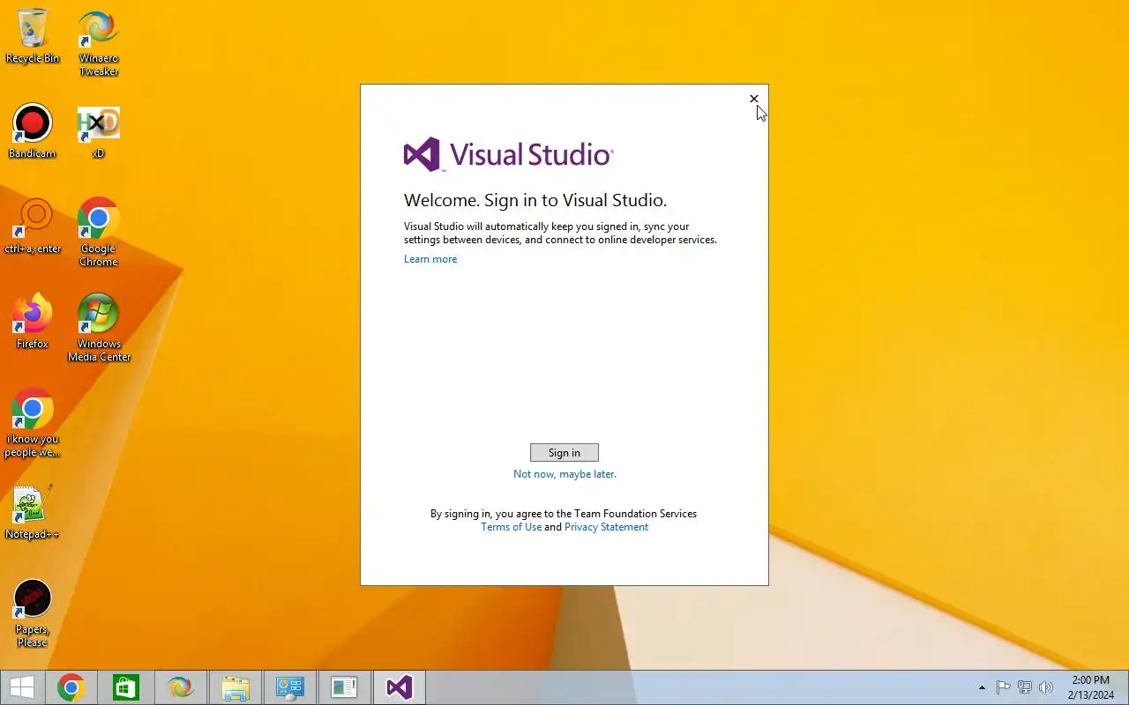Open Winaero Tweaker from the taskbar

(181, 687)
